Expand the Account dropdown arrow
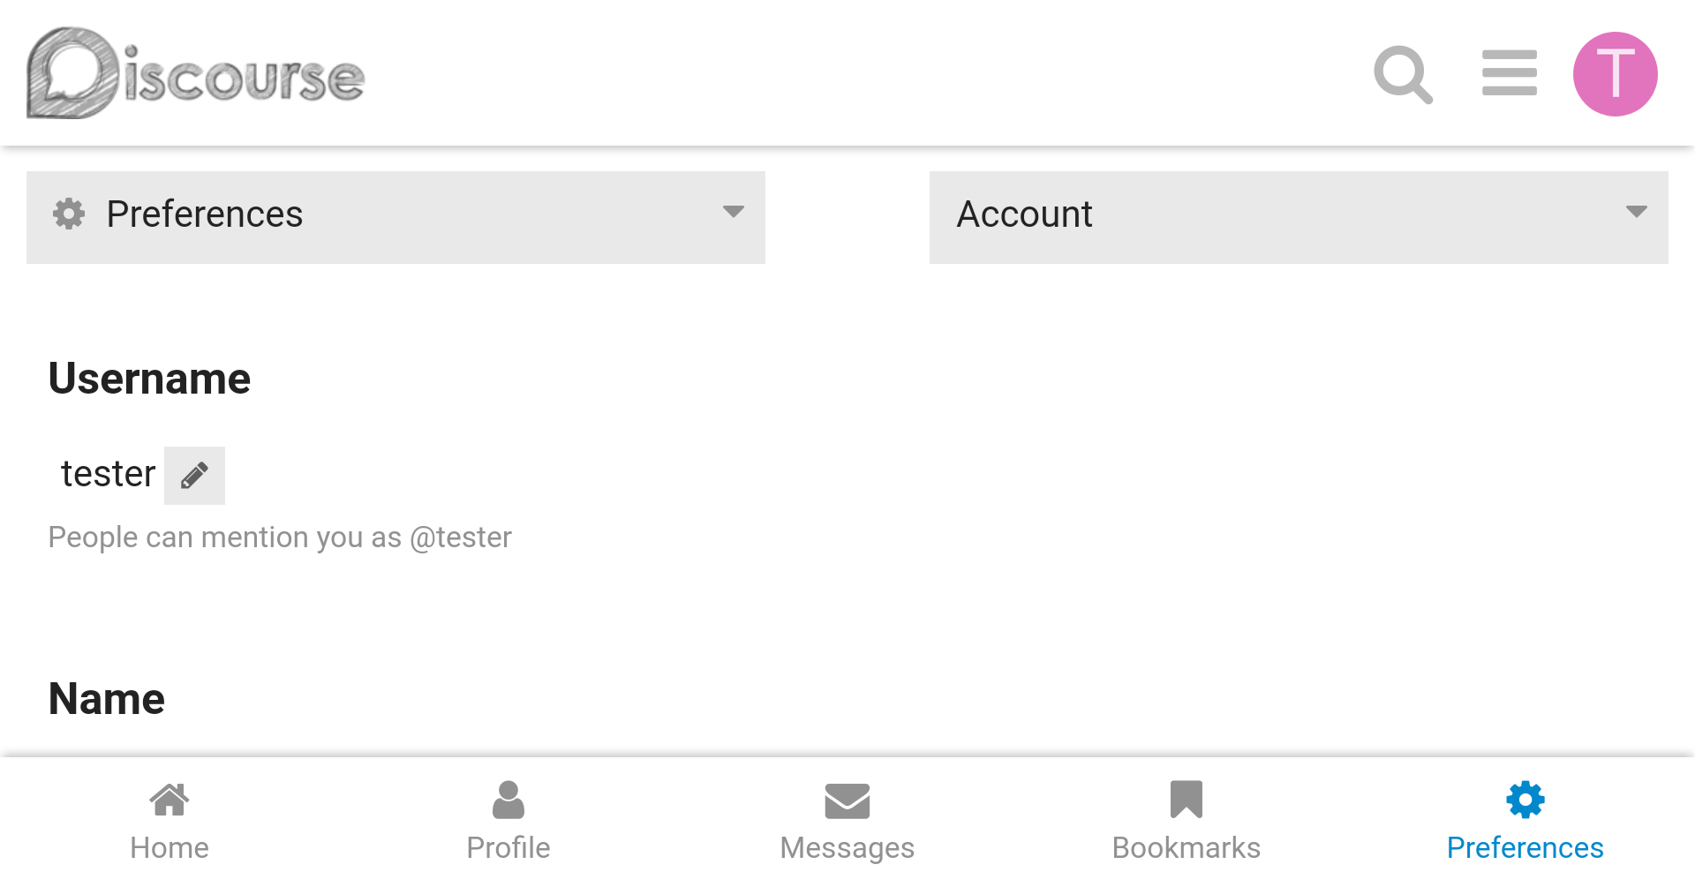The image size is (1695, 887). tap(1636, 212)
